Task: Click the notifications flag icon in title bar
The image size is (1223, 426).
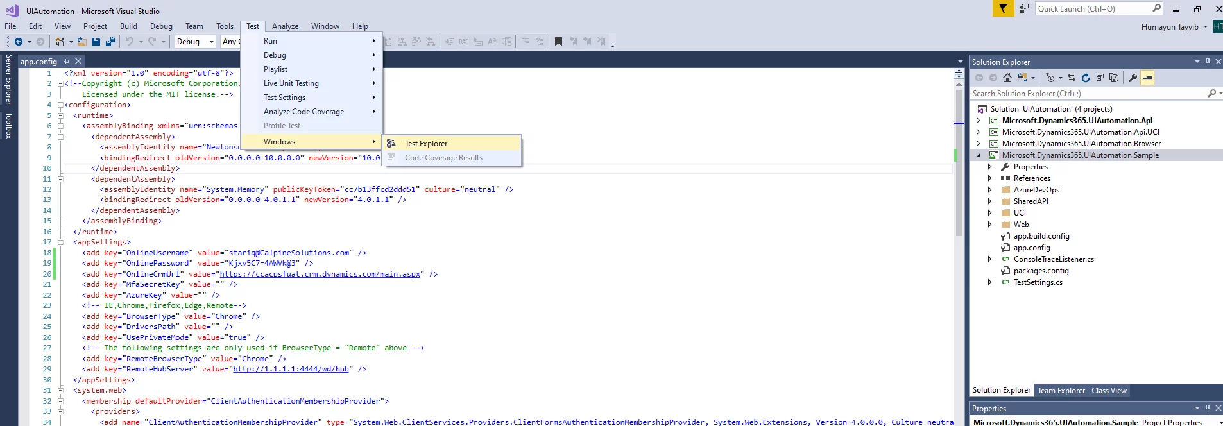Action: pos(1003,8)
